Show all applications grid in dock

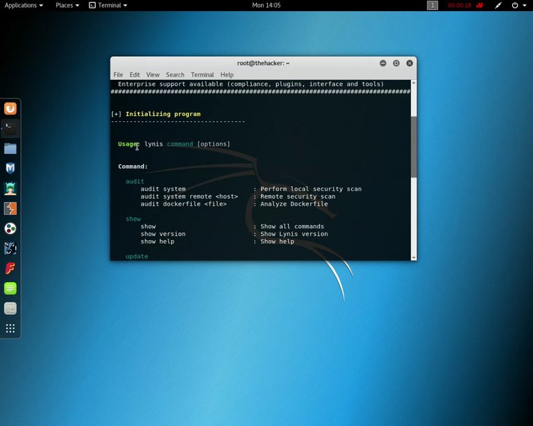coord(10,328)
